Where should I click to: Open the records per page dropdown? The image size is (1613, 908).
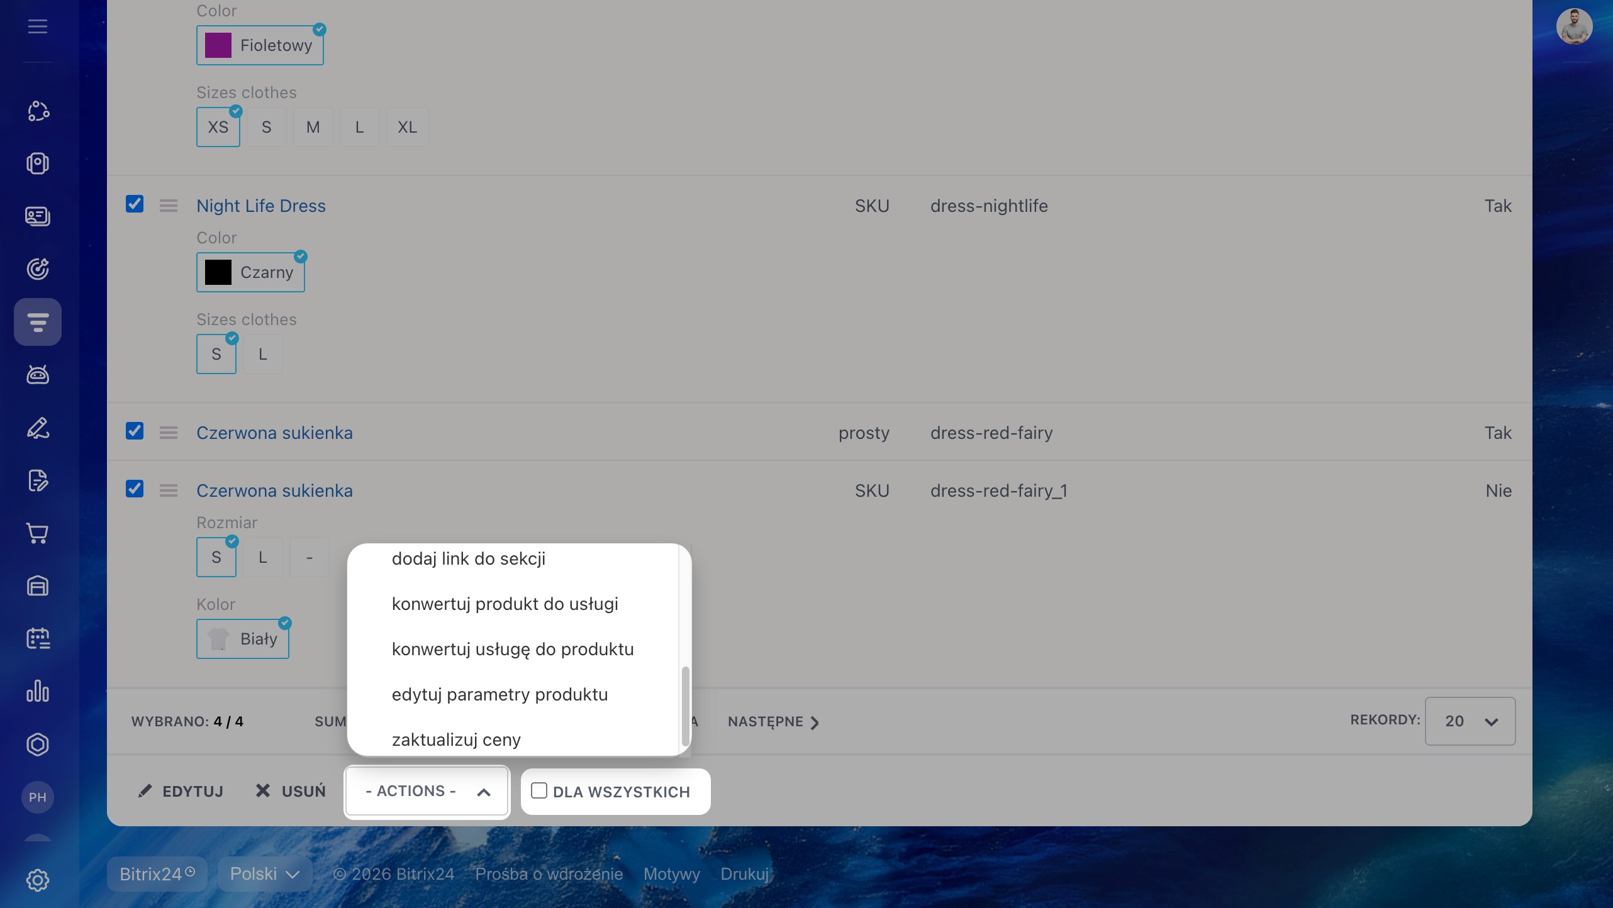point(1470,721)
